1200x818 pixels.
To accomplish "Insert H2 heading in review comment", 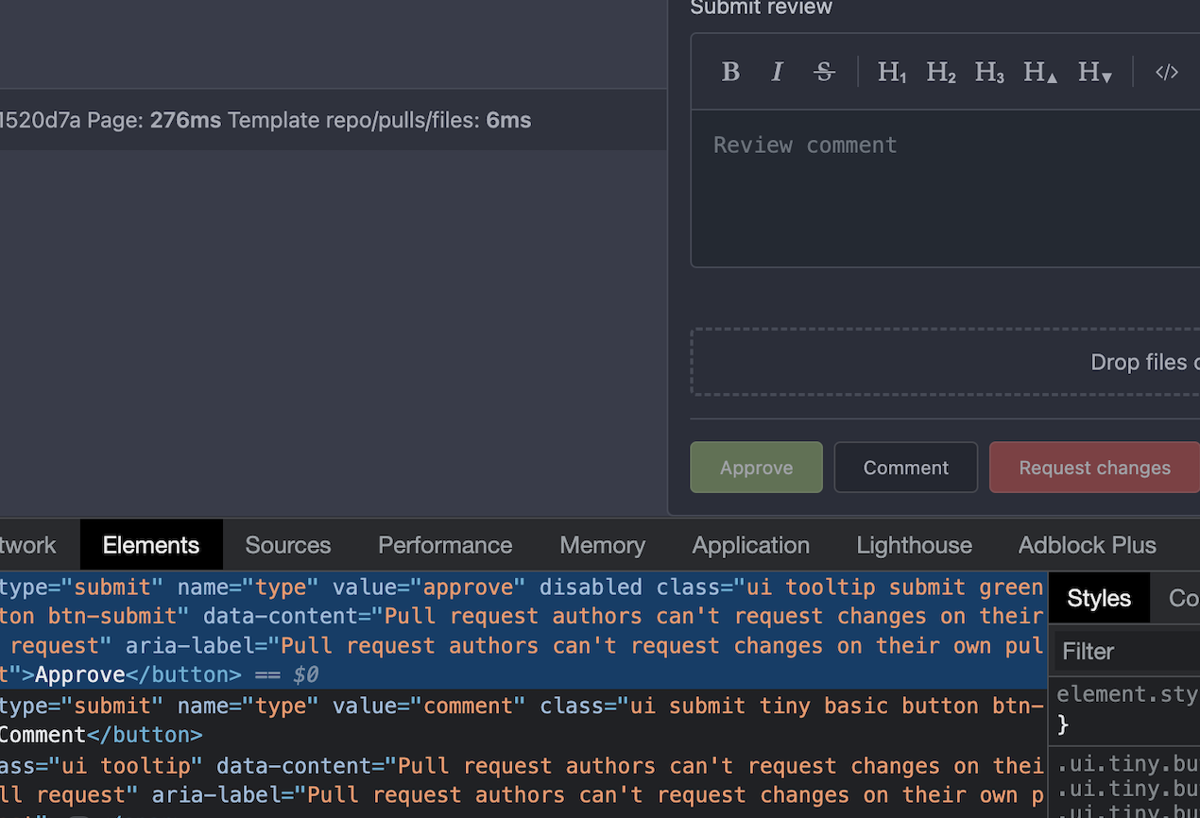I will (941, 72).
